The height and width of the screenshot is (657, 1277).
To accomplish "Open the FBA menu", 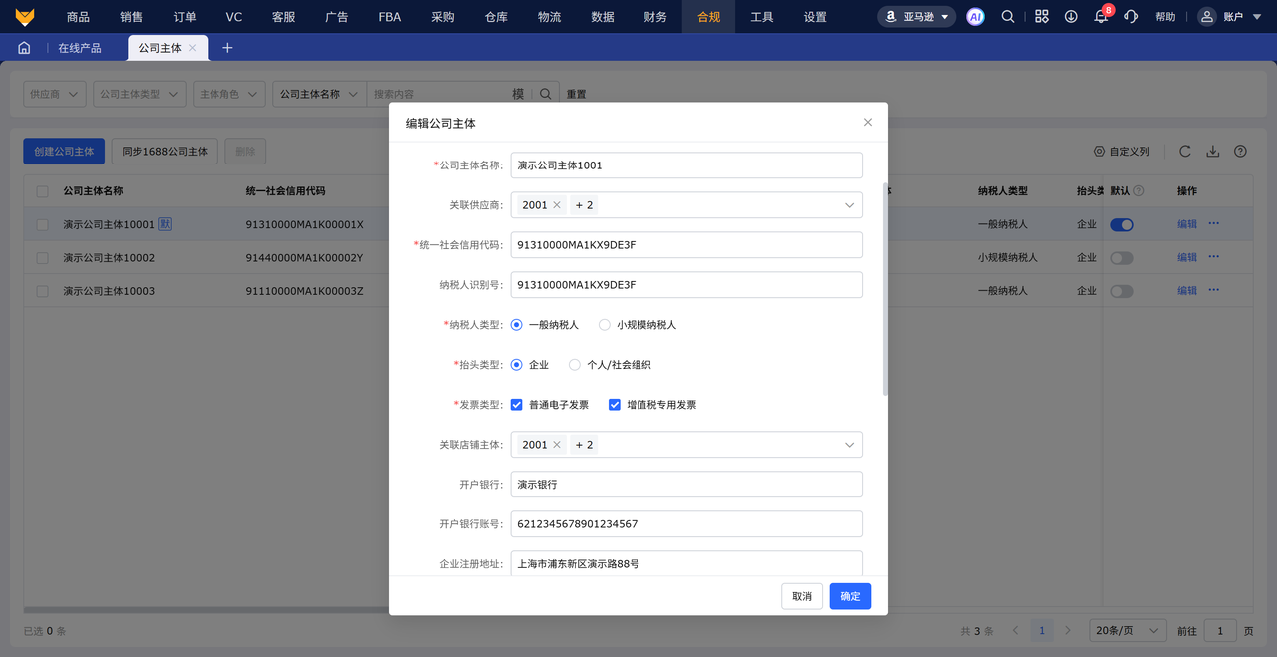I will (x=390, y=17).
